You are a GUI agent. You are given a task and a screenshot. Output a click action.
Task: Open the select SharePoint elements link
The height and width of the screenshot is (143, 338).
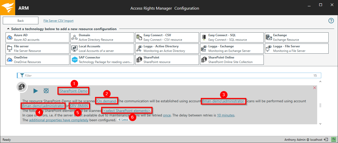pyautogui.click(x=127, y=111)
